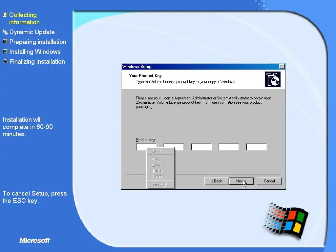Click the 'To cancel Setup, press the ESC key' text
The height and width of the screenshot is (252, 336).
click(35, 197)
